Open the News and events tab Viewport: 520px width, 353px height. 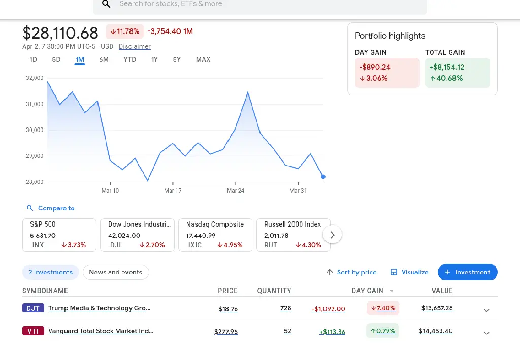point(116,272)
